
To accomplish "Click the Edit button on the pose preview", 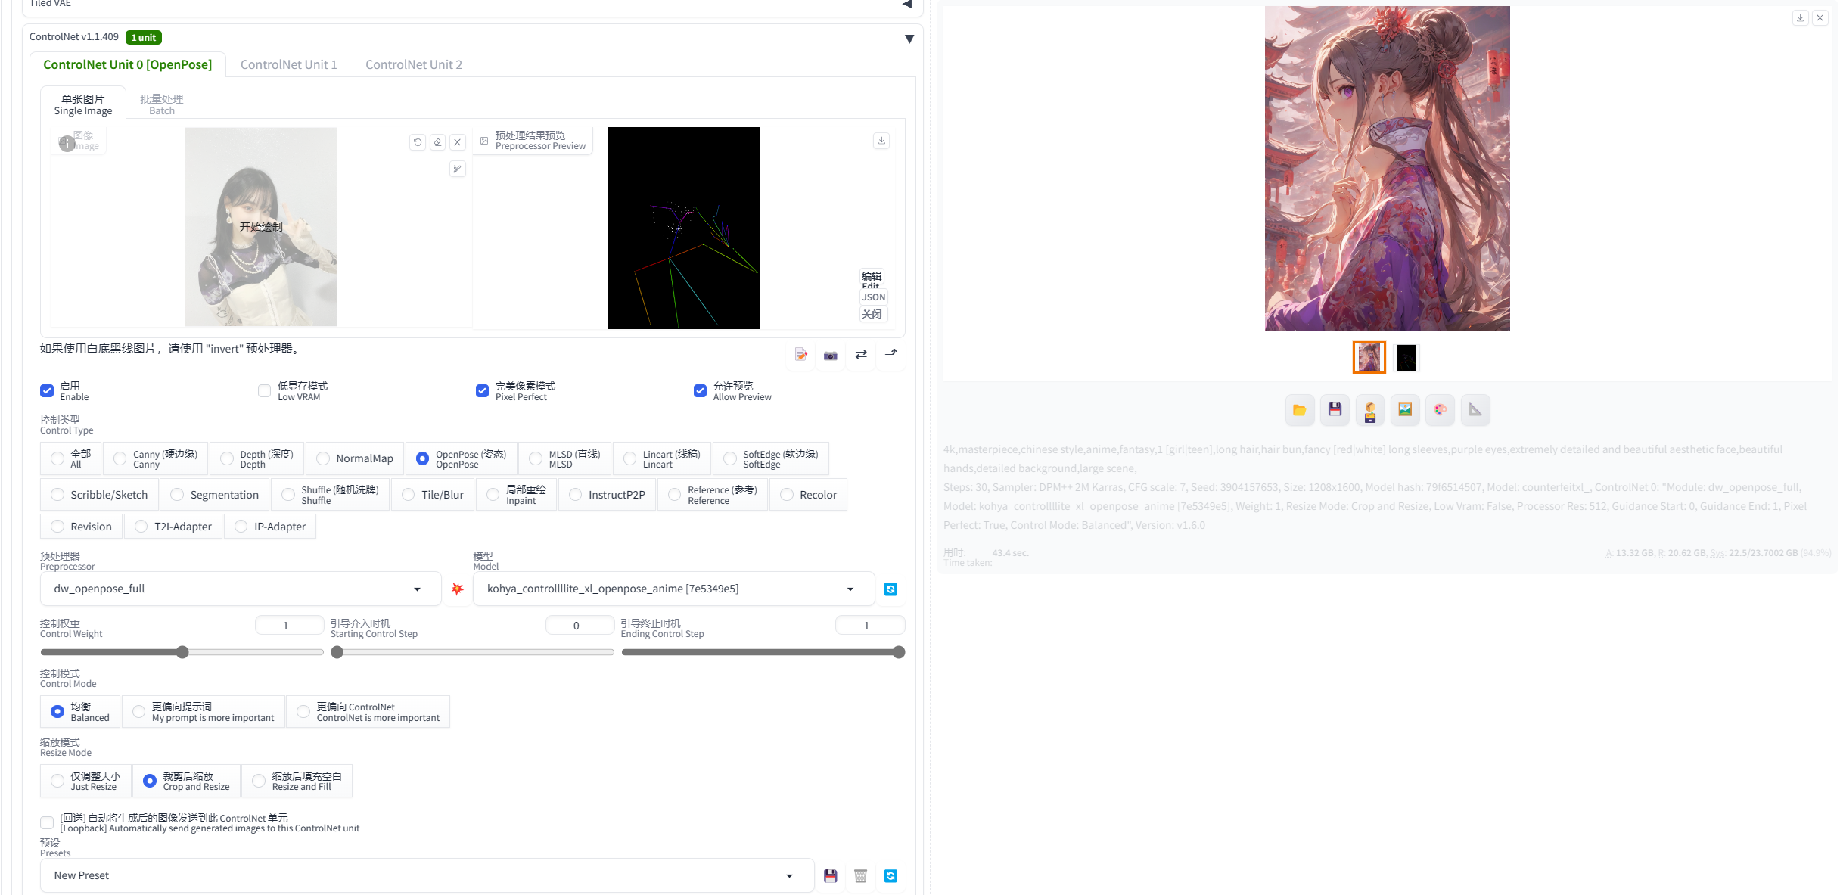I will pyautogui.click(x=872, y=278).
